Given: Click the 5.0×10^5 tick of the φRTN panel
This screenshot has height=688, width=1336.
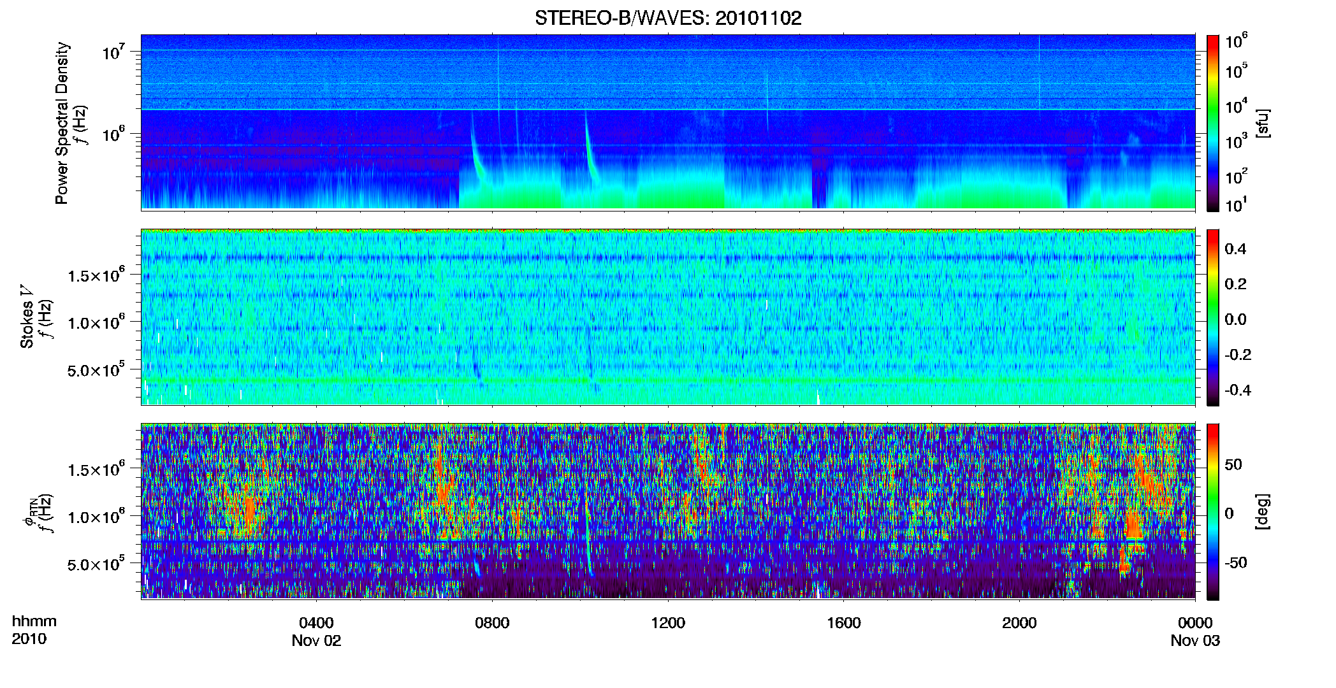Looking at the screenshot, I should pos(96,564).
